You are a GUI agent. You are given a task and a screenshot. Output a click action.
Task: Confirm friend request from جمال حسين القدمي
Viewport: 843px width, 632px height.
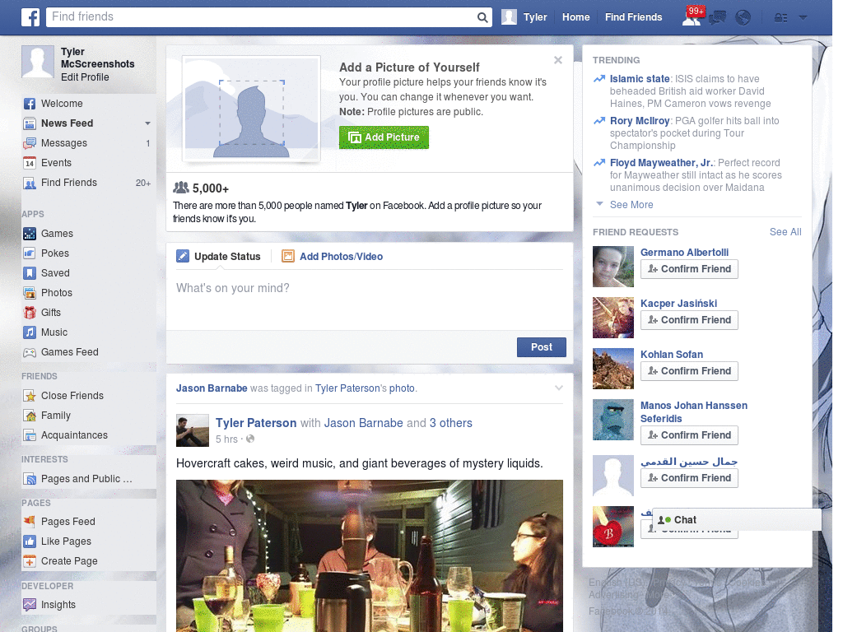click(x=689, y=478)
